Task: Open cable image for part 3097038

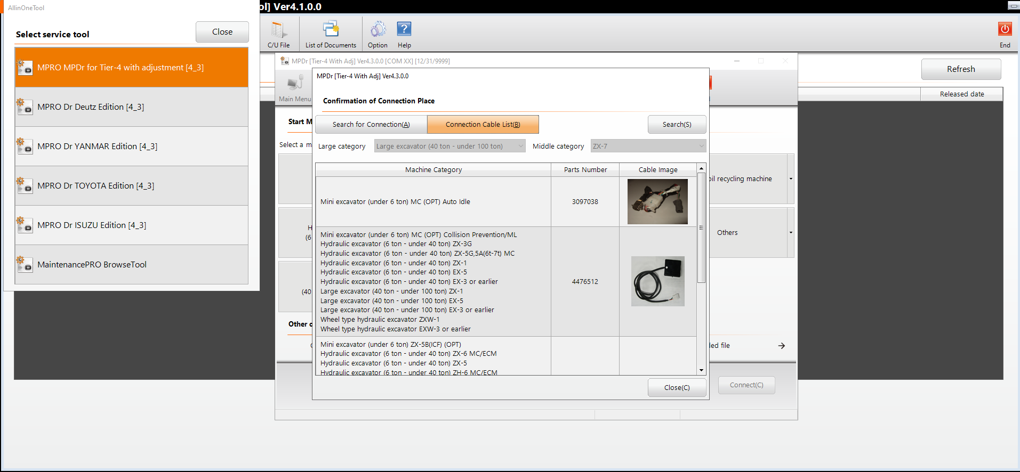Action: point(657,202)
